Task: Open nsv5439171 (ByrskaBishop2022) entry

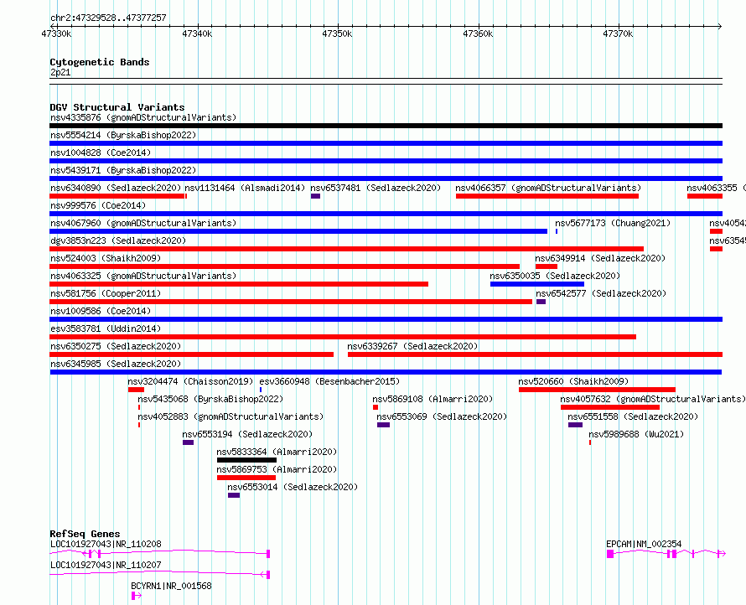Action: pyautogui.click(x=123, y=170)
